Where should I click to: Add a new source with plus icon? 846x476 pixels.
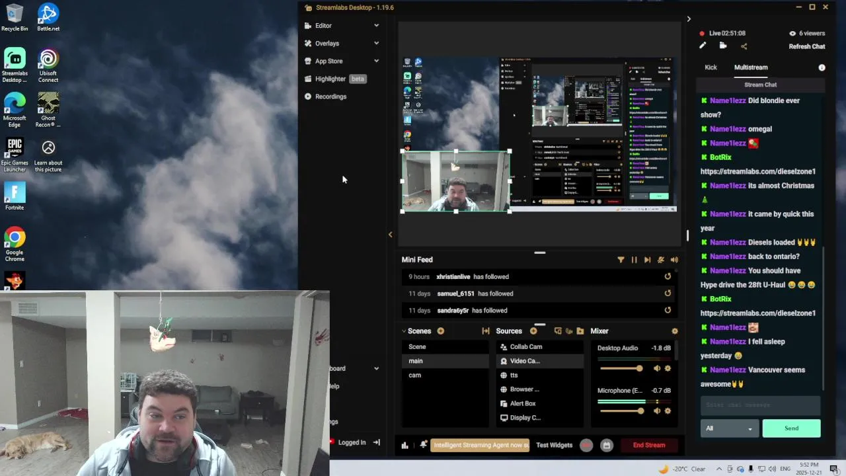click(x=533, y=331)
